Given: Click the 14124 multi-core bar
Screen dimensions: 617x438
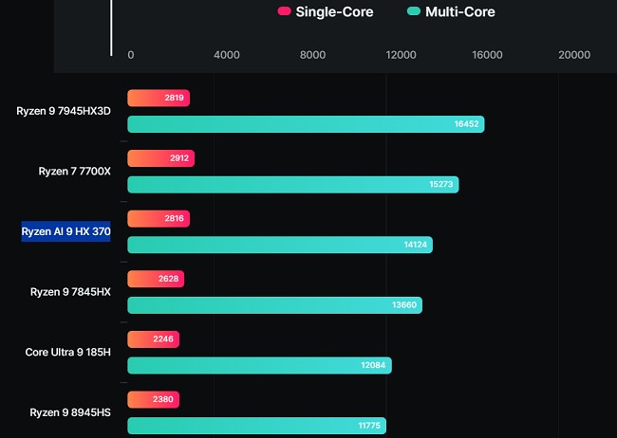Looking at the screenshot, I should (280, 245).
